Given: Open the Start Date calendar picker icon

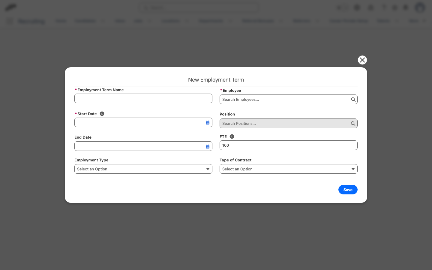Looking at the screenshot, I should tap(208, 122).
